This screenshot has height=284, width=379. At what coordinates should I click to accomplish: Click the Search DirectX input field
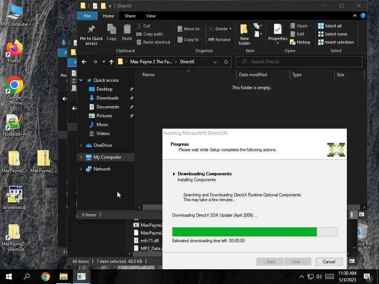(299, 62)
